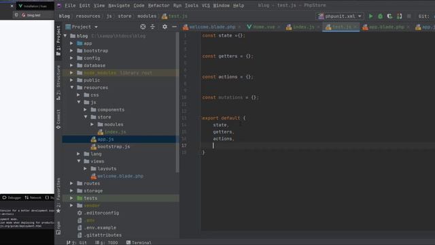The image size is (435, 245).
Task: Switch to the app.blade.php editor tab
Action: pos(387,27)
